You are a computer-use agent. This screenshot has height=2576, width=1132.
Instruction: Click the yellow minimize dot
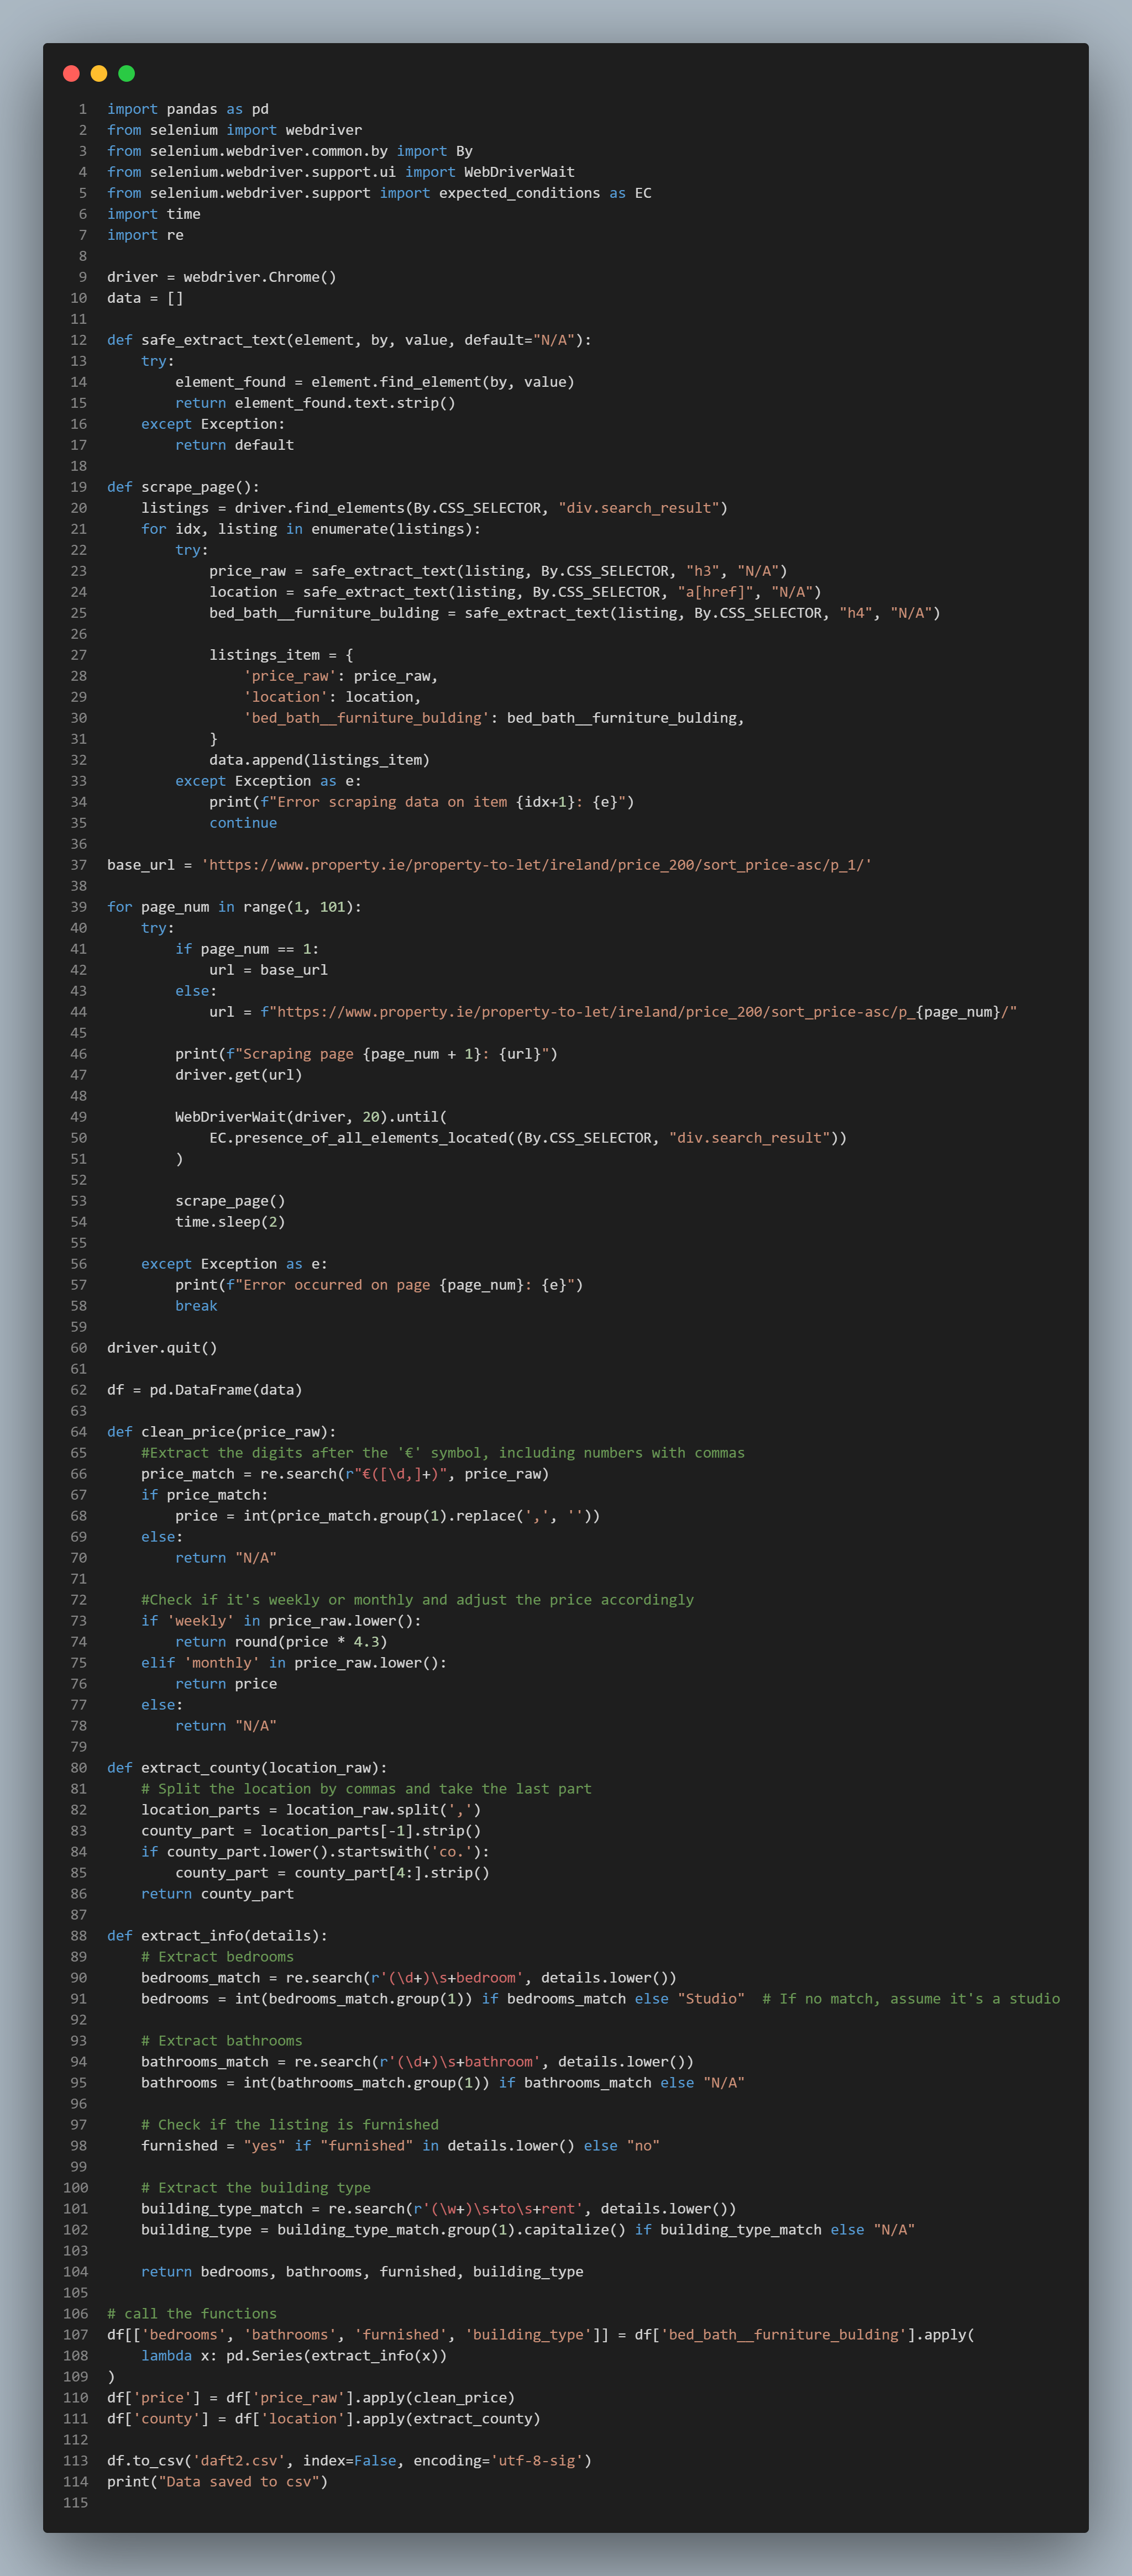99,73
